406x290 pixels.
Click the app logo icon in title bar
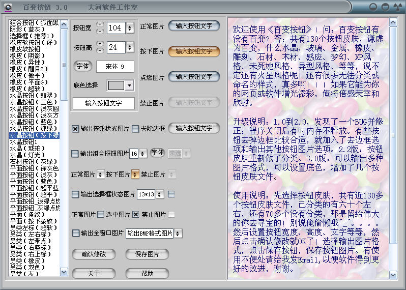coord(8,7)
